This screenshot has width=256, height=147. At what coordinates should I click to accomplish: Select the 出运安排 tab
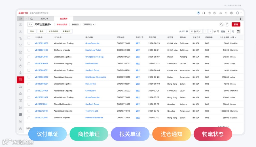(64, 19)
